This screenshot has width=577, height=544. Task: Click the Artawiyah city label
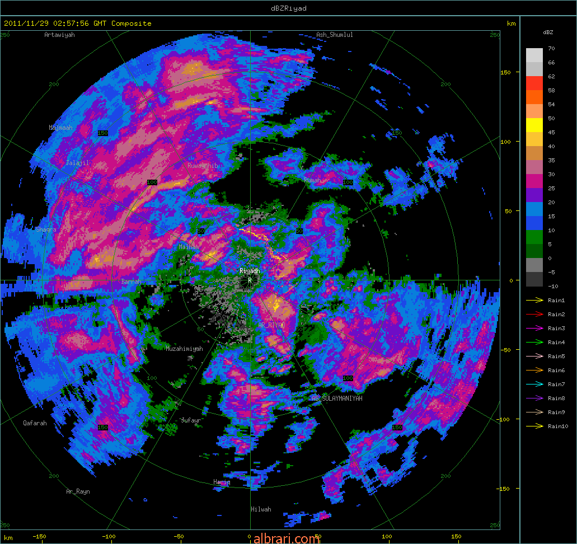[x=59, y=35]
